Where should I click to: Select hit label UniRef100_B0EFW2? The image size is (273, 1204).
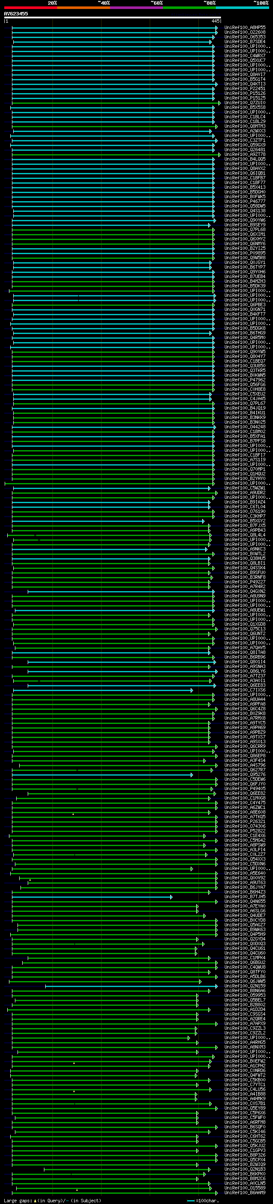245,1061
